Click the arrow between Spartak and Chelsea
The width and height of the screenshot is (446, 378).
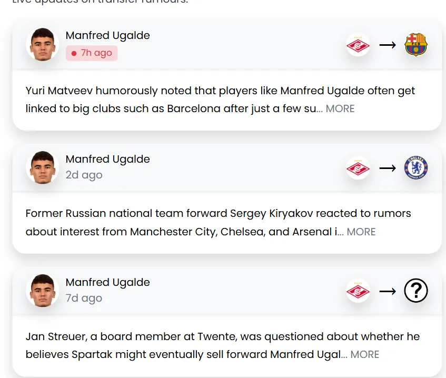(387, 168)
